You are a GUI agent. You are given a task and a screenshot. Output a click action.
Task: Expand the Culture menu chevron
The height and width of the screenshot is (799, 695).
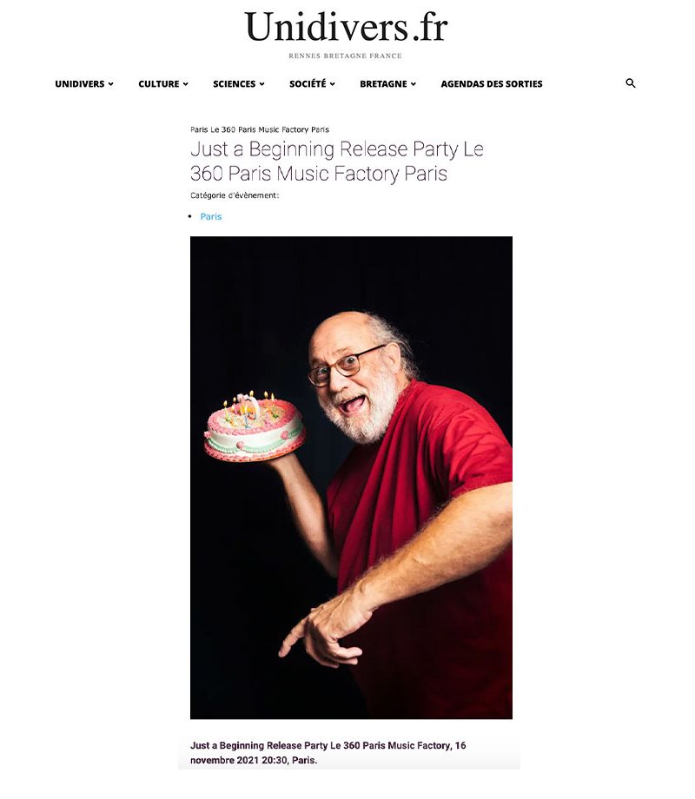click(186, 84)
